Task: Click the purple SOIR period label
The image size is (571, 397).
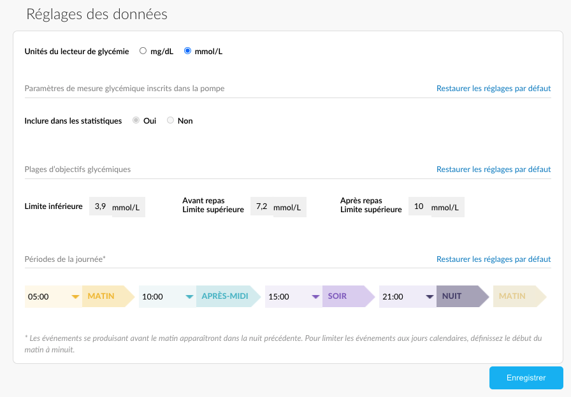Action: tap(349, 296)
